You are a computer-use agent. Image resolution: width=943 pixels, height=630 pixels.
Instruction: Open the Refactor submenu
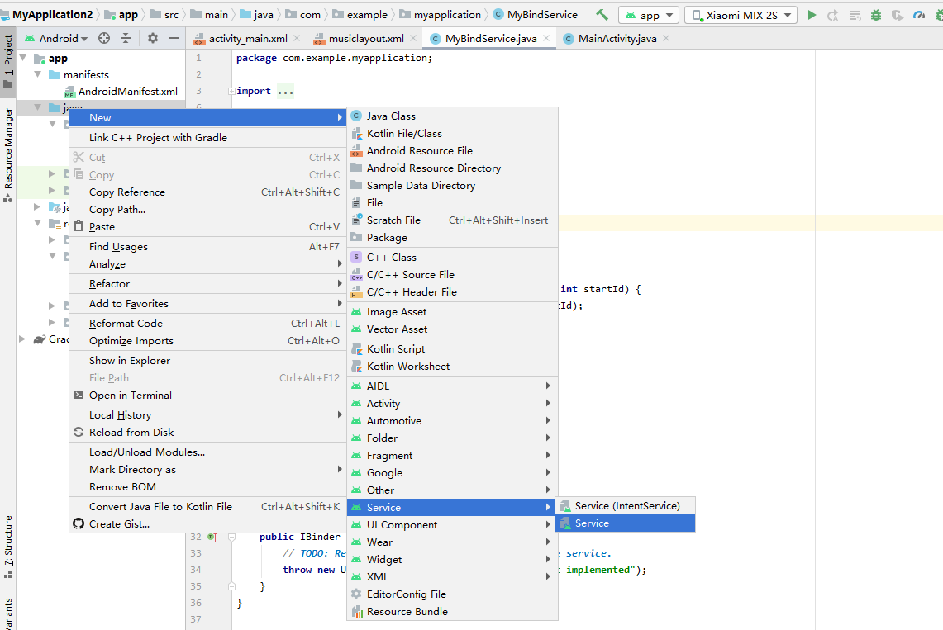(x=208, y=284)
